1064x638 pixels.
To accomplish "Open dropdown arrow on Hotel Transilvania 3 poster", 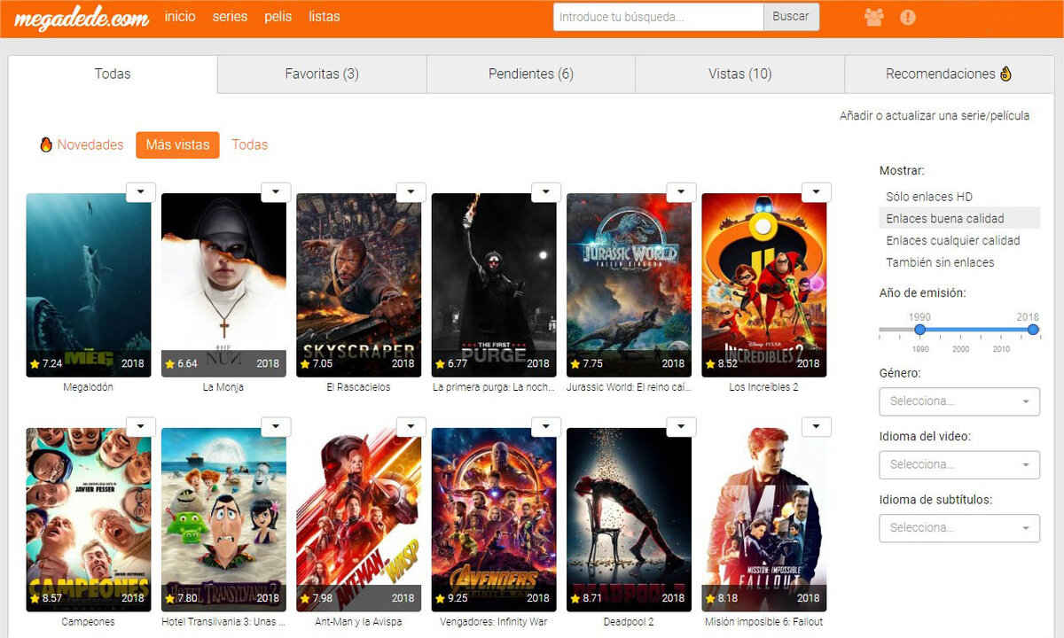I will click(276, 426).
